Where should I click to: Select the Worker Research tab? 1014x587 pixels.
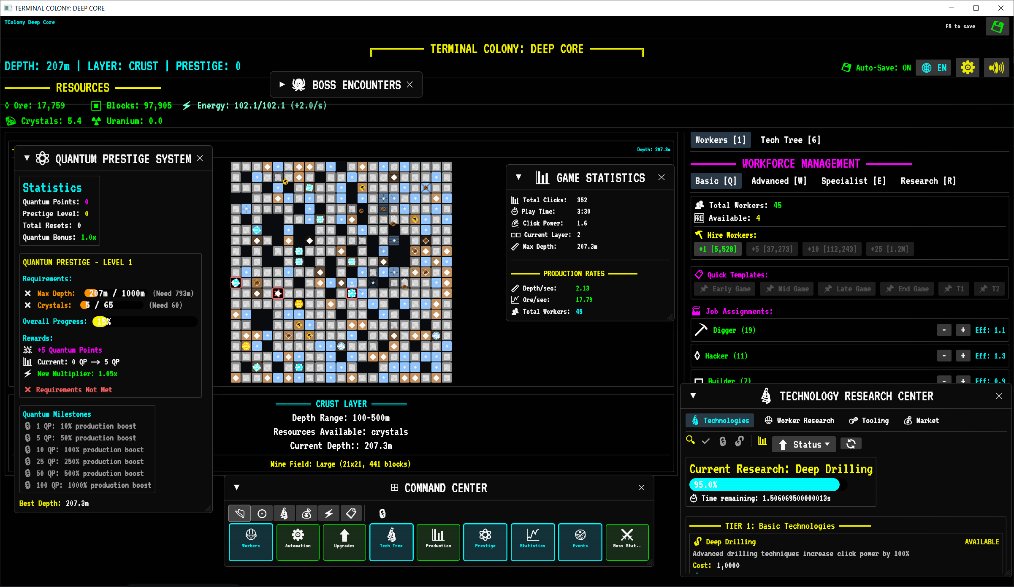pyautogui.click(x=800, y=421)
